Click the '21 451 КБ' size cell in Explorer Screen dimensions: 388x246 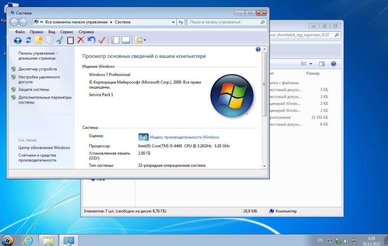[319, 117]
